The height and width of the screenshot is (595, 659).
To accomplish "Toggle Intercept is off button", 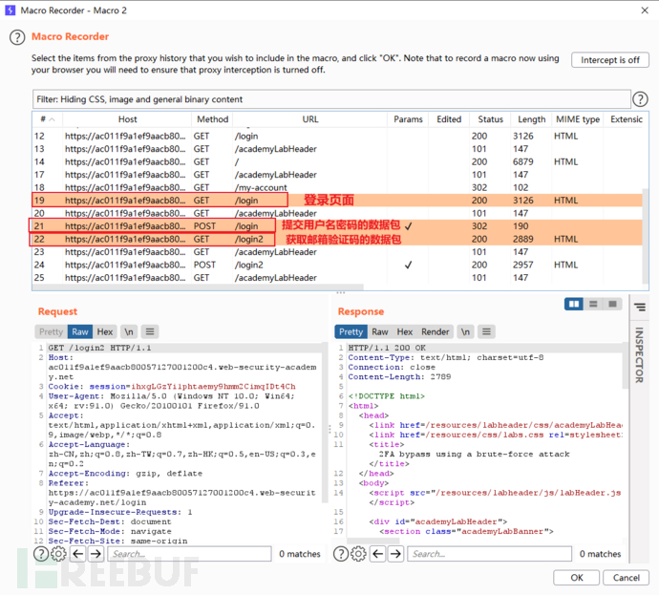I will tap(608, 60).
